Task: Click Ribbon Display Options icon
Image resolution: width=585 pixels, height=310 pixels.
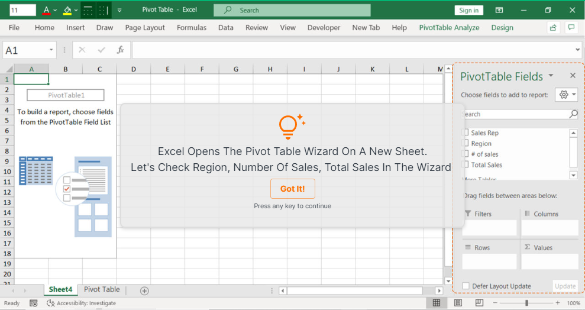Action: pyautogui.click(x=499, y=10)
